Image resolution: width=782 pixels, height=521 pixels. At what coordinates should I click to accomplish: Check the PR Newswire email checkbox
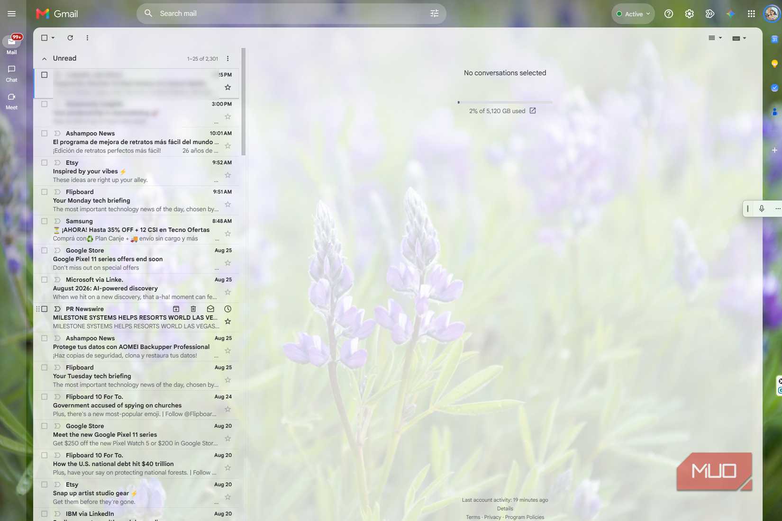coord(44,309)
